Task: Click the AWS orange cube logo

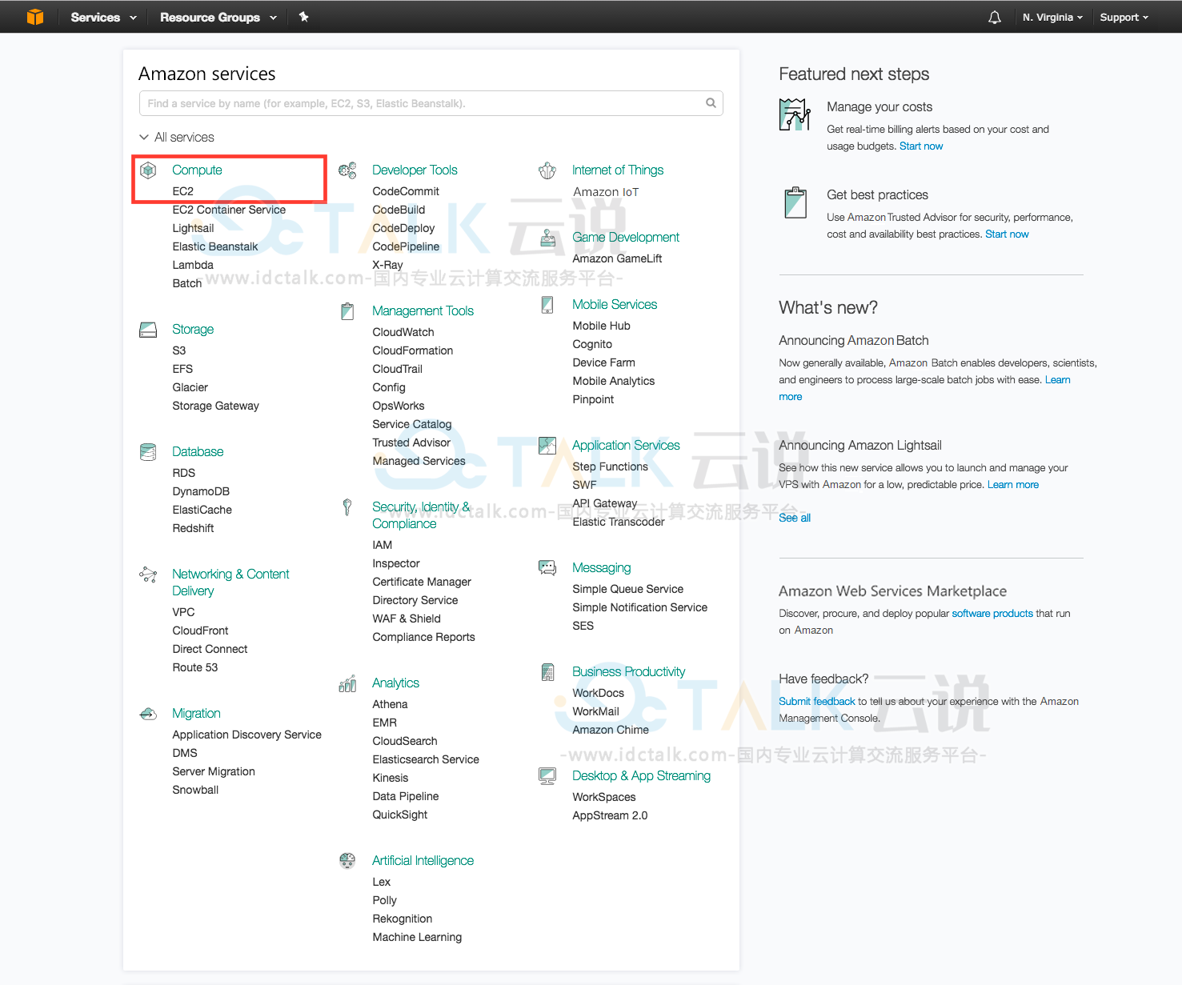Action: pos(35,17)
